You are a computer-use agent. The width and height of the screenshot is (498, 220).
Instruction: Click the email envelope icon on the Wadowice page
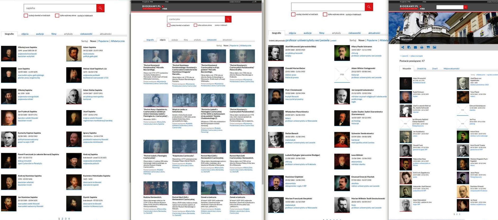415,47
